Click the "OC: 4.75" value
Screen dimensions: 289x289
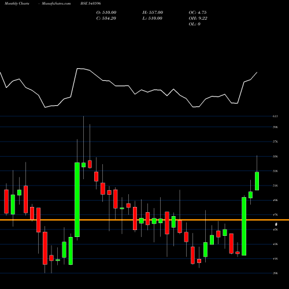(x=198, y=13)
